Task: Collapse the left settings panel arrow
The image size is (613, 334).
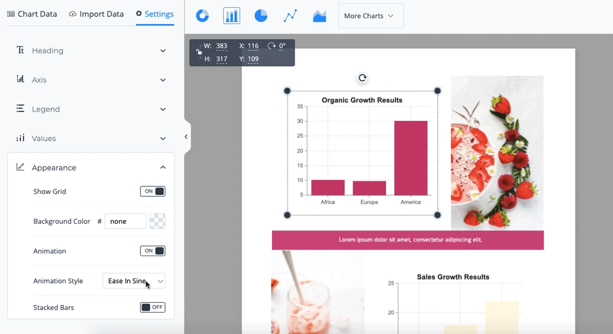Action: [186, 137]
